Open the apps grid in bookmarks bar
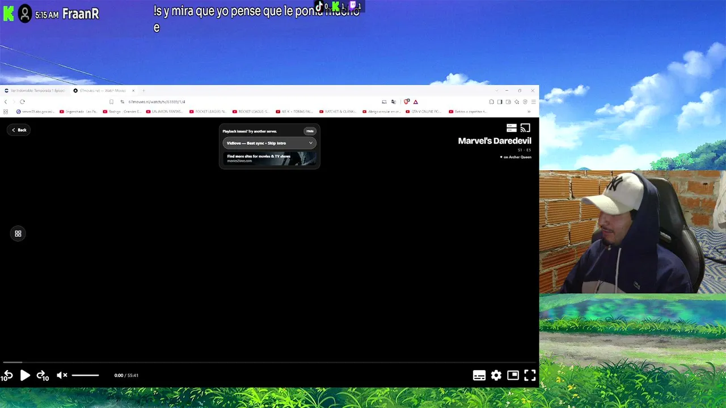This screenshot has width=726, height=408. 6,112
